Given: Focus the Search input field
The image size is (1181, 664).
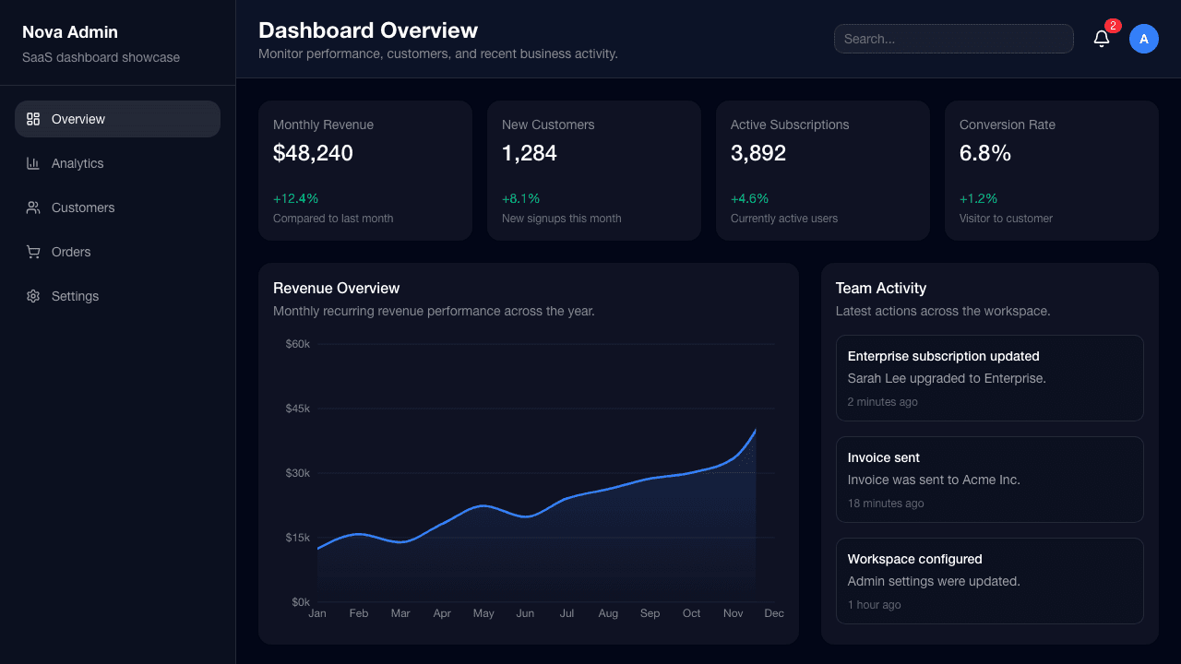Looking at the screenshot, I should (954, 39).
